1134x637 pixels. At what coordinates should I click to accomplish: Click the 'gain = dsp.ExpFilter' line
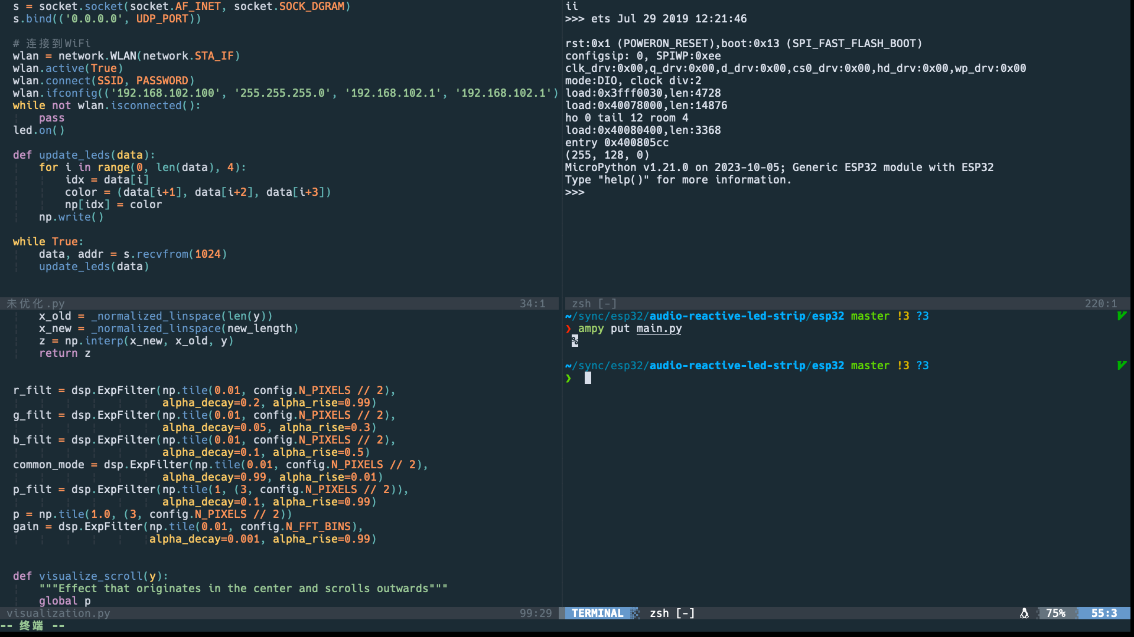[x=188, y=527]
